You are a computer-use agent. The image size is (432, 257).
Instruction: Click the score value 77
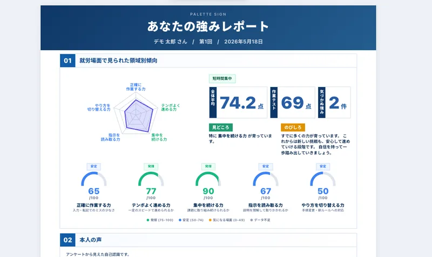coord(151,191)
